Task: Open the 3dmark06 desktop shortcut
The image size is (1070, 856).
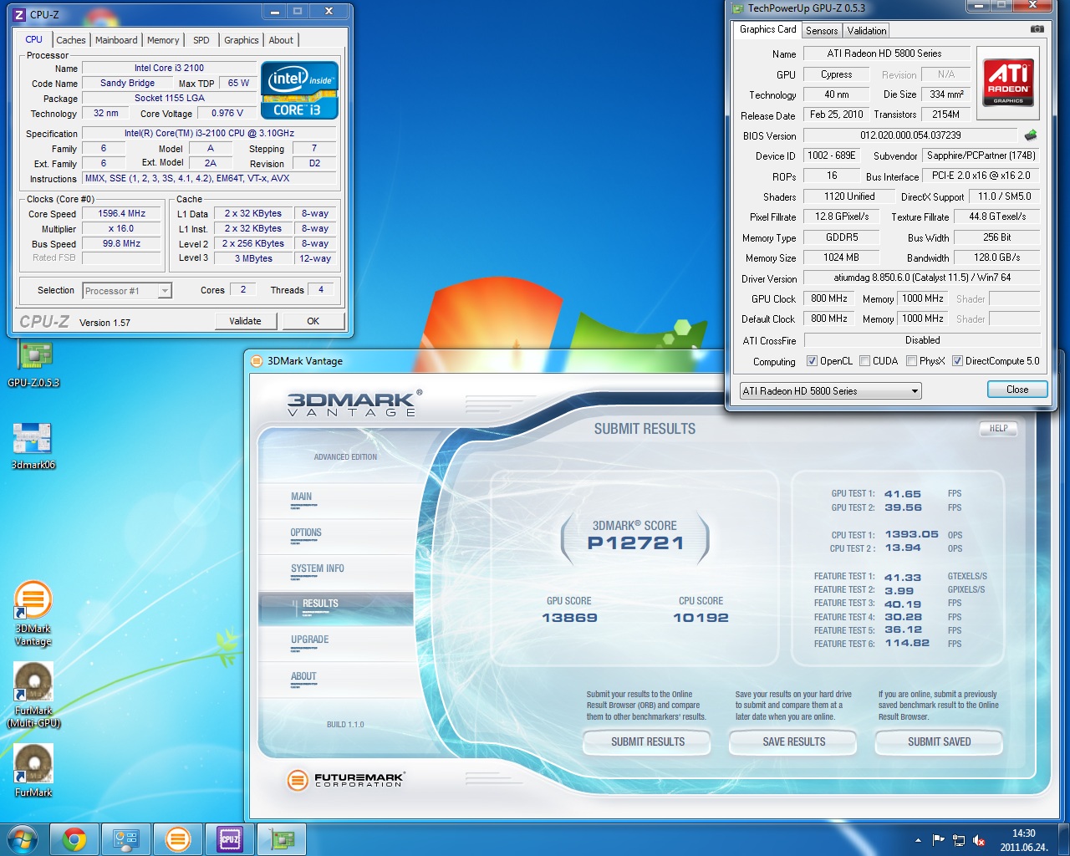Action: tap(33, 446)
